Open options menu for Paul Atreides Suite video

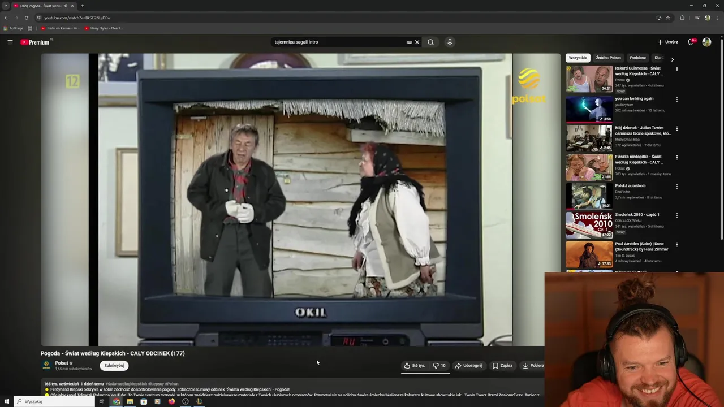[676, 245]
